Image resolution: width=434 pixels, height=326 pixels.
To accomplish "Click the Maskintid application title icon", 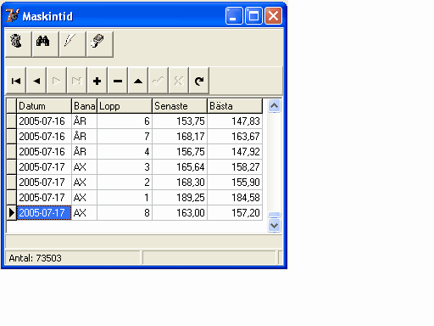I will (13, 15).
